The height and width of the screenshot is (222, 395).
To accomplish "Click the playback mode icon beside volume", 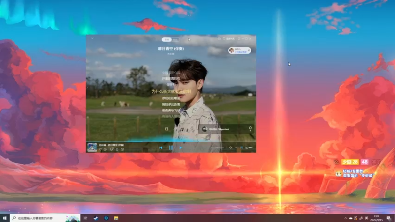I will coord(236,148).
